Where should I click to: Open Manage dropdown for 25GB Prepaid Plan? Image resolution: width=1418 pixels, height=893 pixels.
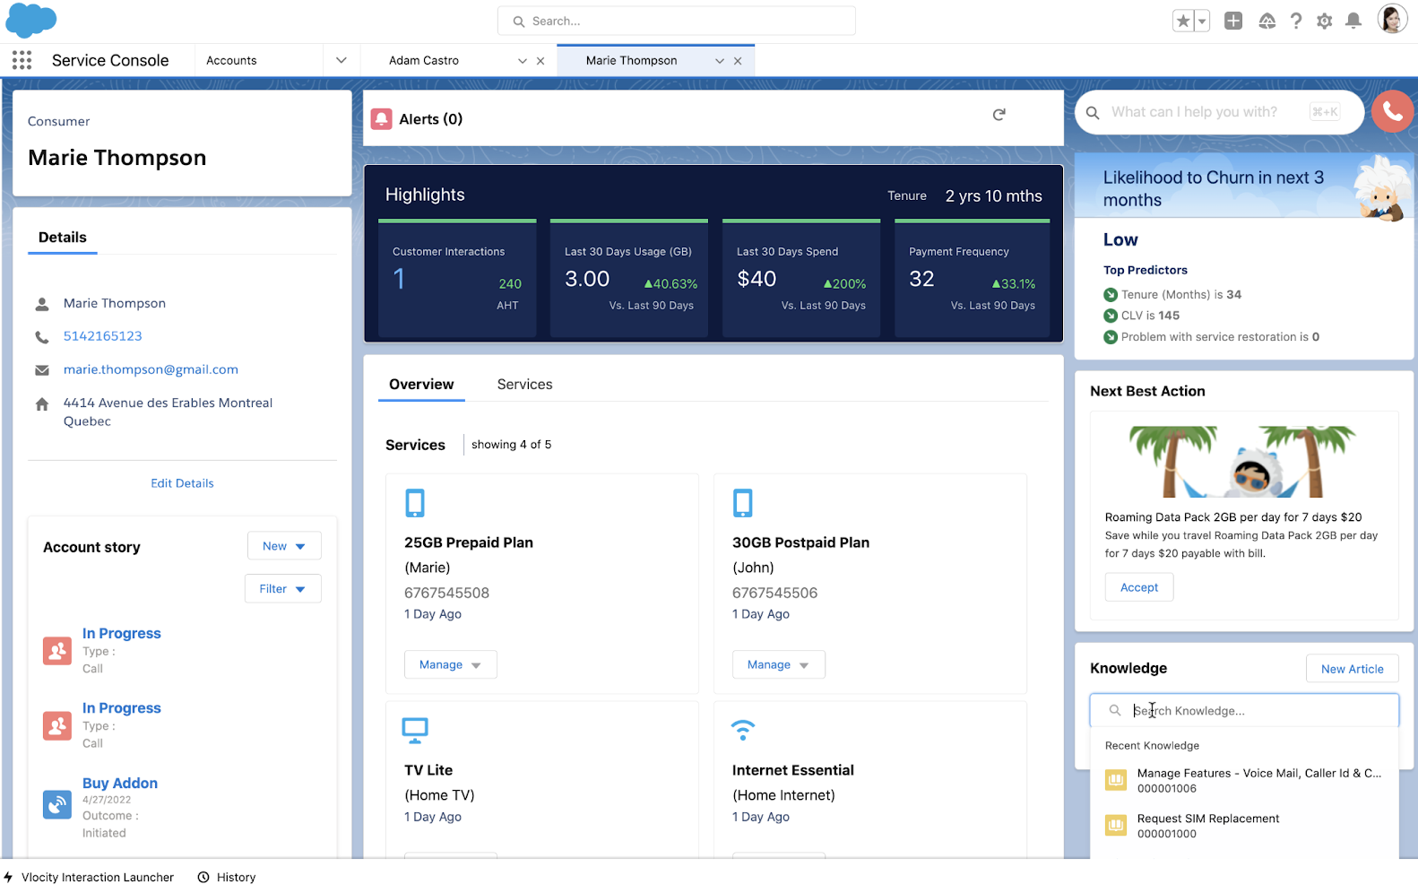pyautogui.click(x=450, y=664)
